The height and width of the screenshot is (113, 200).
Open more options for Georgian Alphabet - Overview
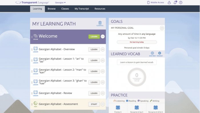(x=103, y=49)
